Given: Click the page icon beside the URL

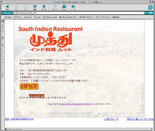Looking at the screenshot, I should coord(14,13).
